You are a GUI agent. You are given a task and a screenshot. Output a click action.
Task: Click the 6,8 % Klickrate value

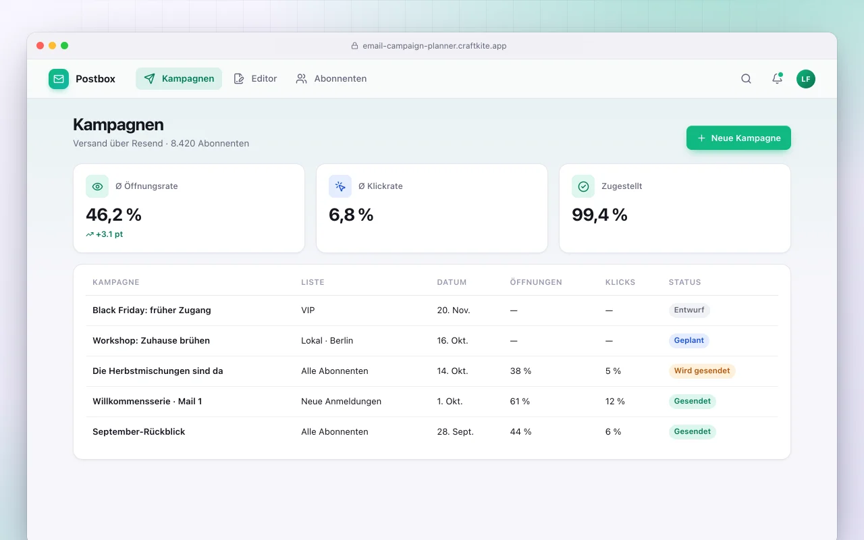351,215
